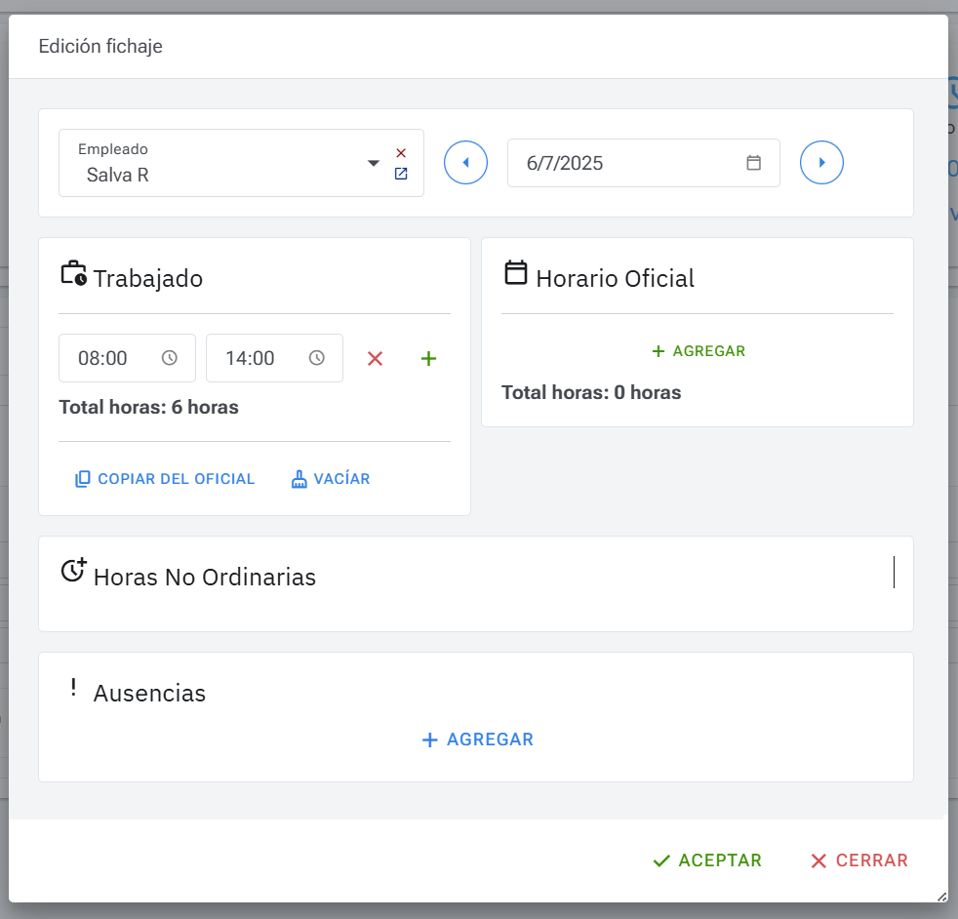Open clock picker for 08:00 start time
The height and width of the screenshot is (919, 958).
(170, 358)
